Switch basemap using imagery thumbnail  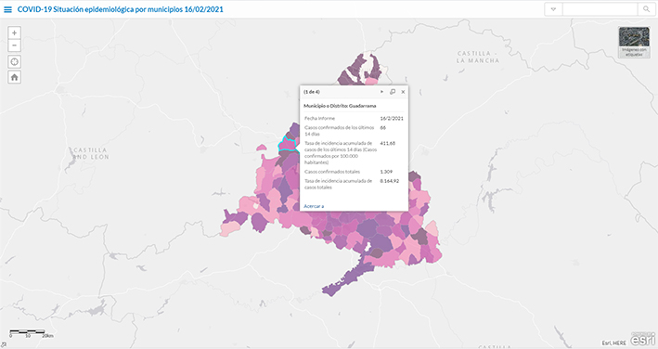[634, 42]
